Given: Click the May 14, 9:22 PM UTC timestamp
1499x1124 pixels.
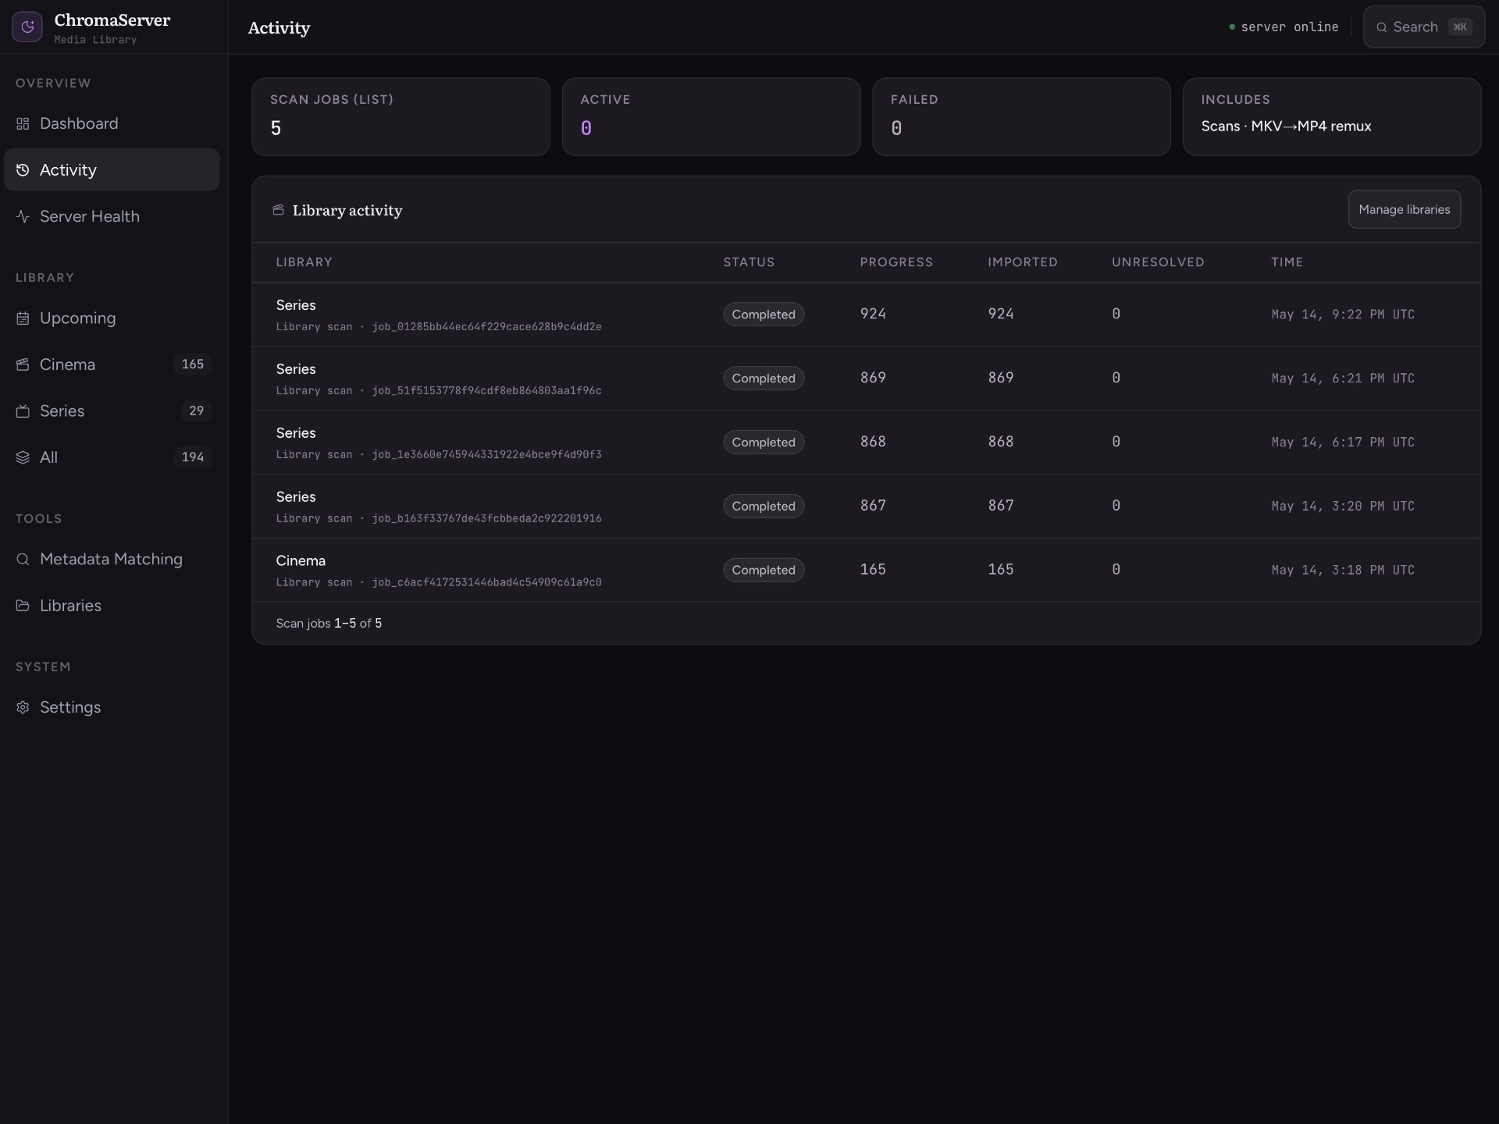Looking at the screenshot, I should 1343,315.
